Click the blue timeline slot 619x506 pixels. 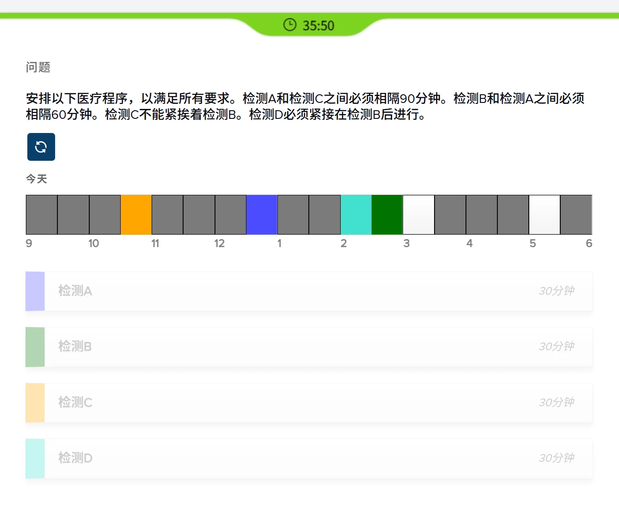pyautogui.click(x=262, y=215)
